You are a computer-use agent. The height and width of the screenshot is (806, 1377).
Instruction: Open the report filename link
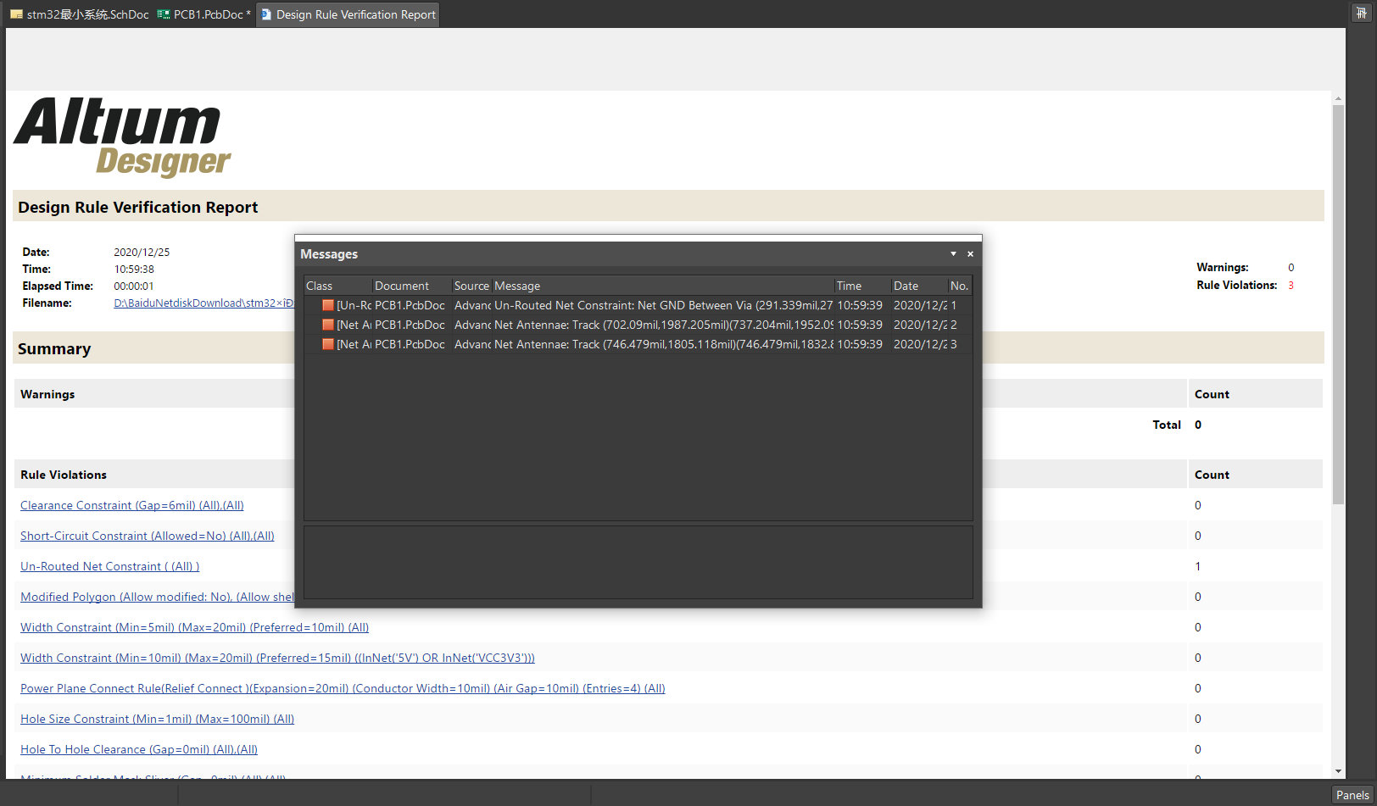pyautogui.click(x=203, y=303)
